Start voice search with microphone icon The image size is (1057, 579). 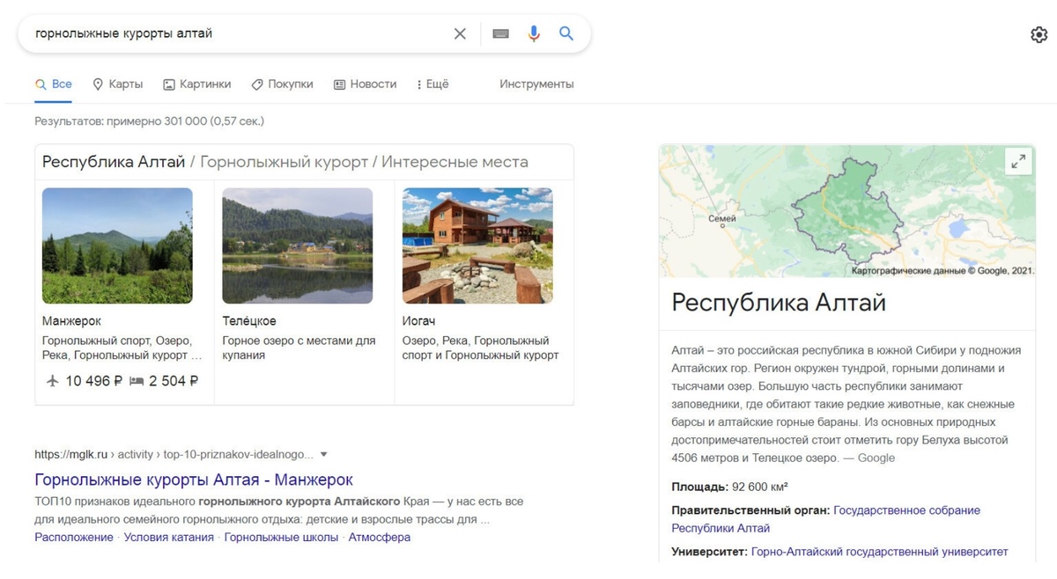click(x=534, y=33)
